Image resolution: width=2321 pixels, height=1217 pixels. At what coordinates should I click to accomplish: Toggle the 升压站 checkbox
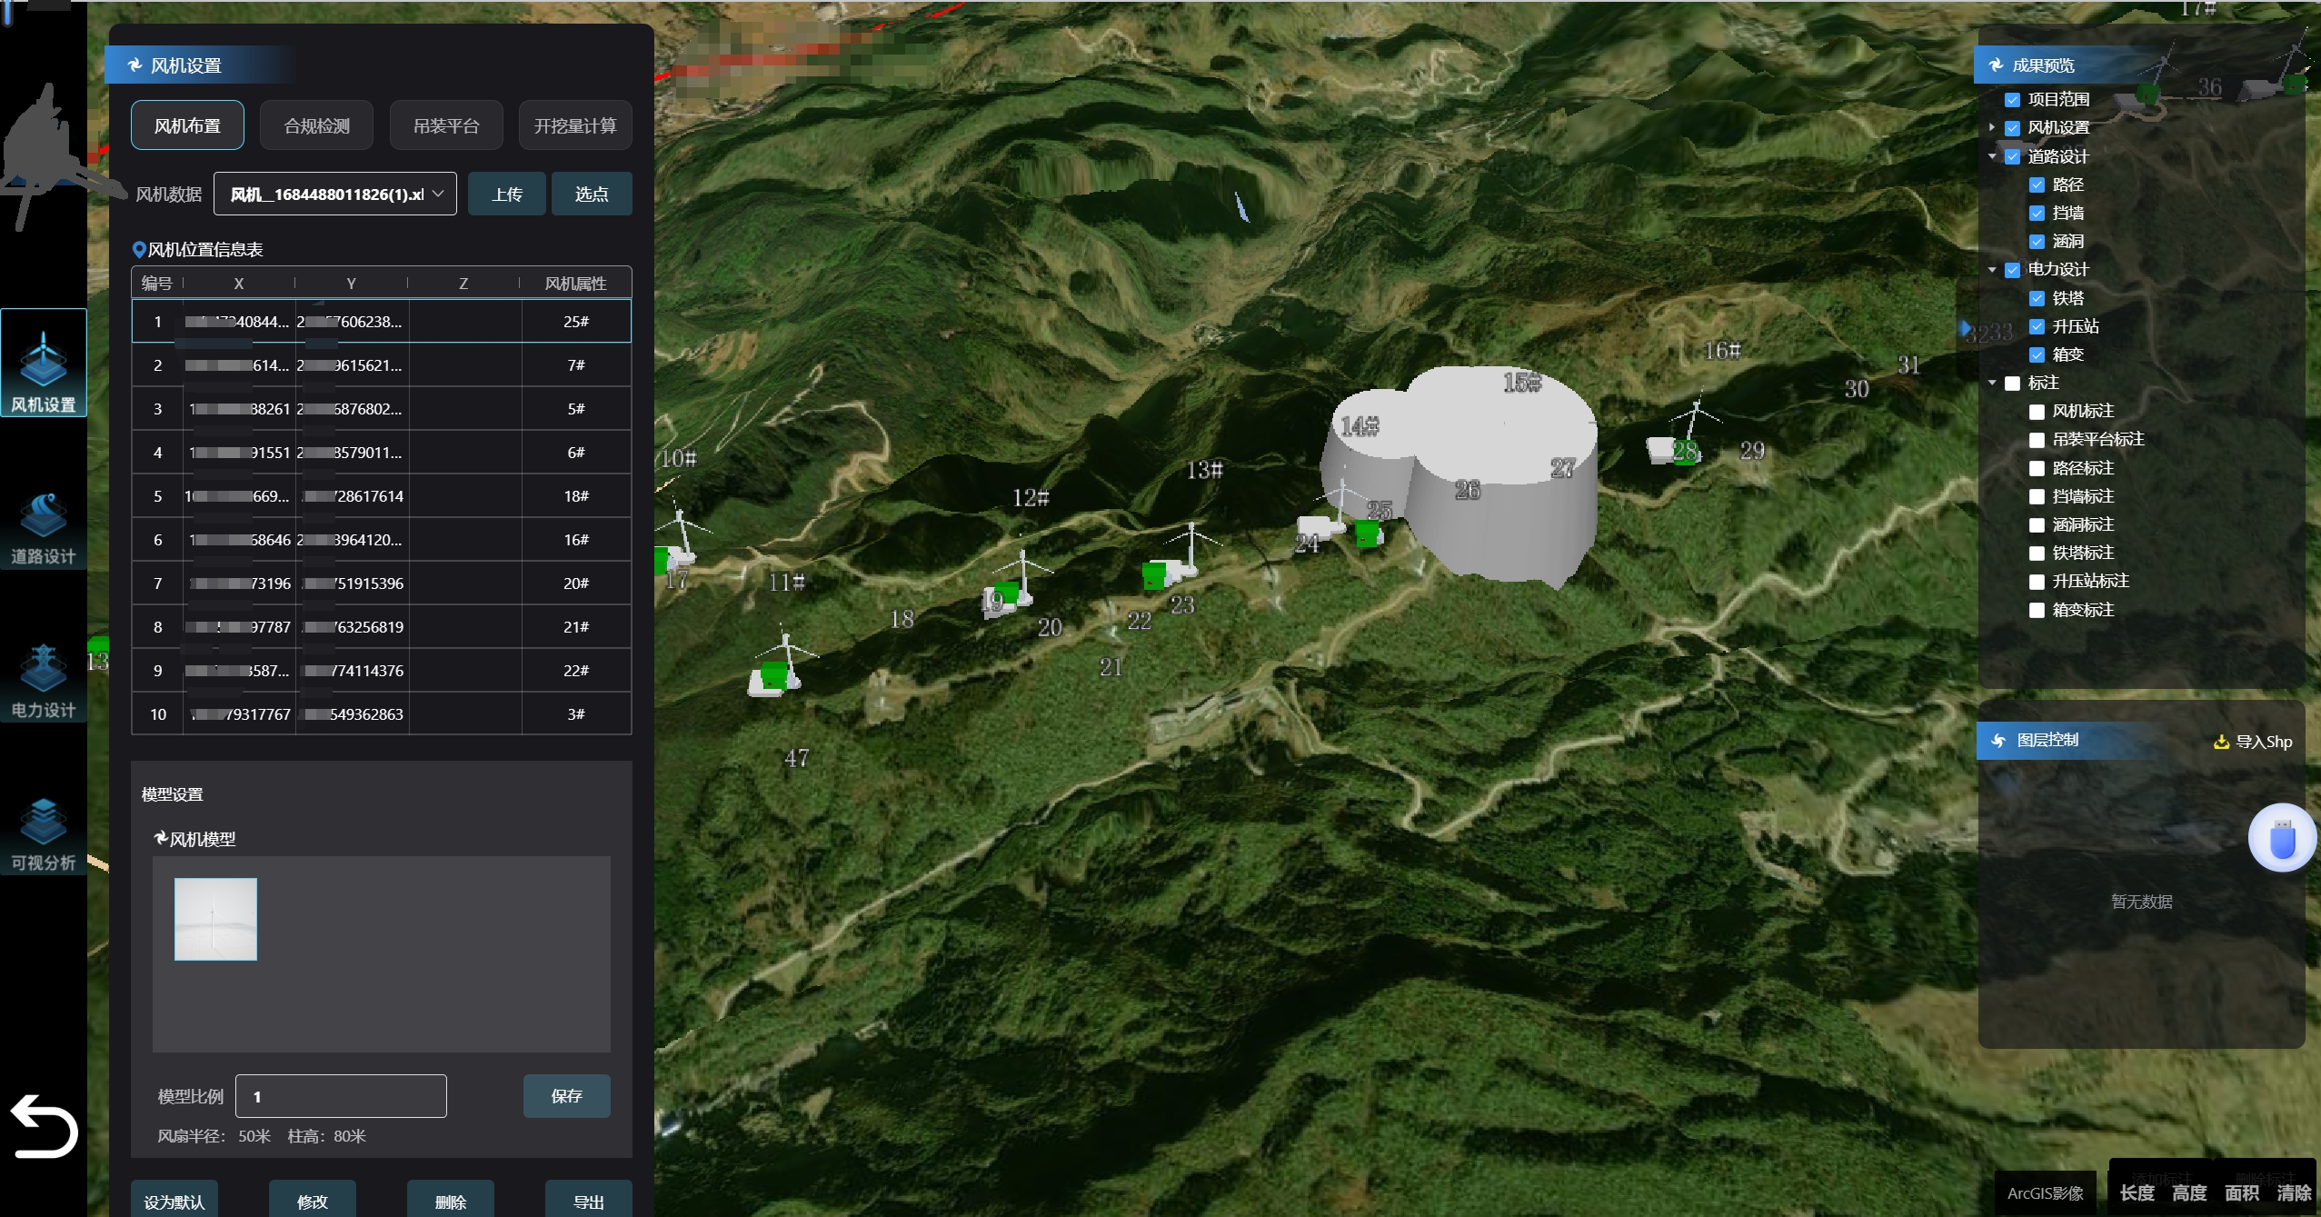(2037, 326)
